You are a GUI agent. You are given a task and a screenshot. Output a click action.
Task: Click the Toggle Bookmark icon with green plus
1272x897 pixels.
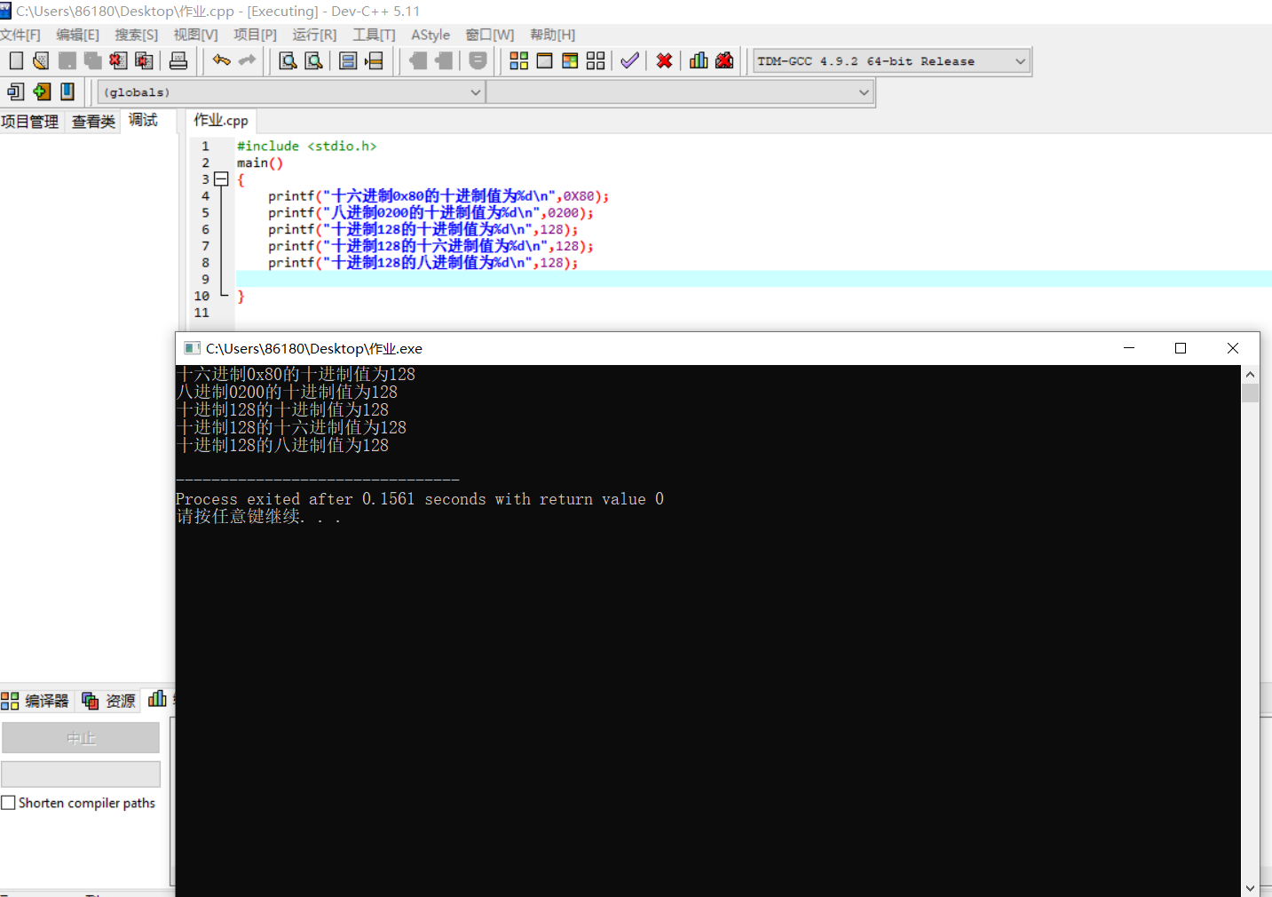(42, 91)
